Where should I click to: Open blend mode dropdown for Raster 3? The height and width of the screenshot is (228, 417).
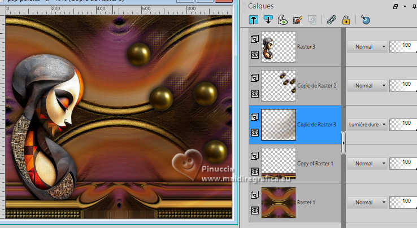coord(367,47)
